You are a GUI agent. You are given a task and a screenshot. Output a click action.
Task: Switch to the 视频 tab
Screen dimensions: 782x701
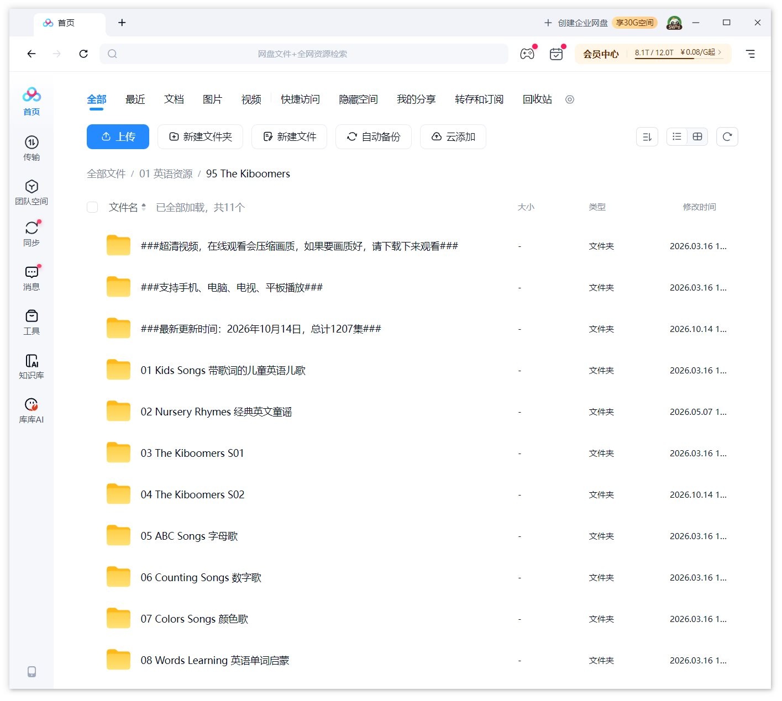[251, 99]
